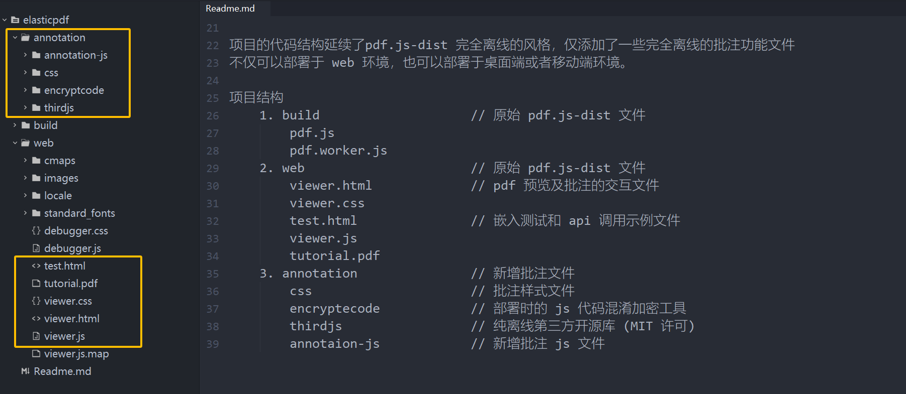The image size is (906, 394).
Task: Expand the annotation-js folder
Action: (x=26, y=55)
